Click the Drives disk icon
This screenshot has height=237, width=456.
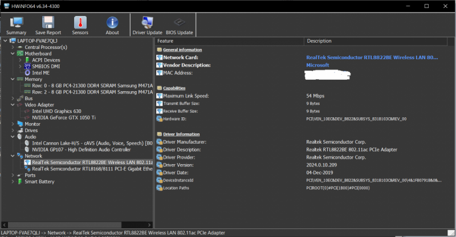(x=20, y=130)
